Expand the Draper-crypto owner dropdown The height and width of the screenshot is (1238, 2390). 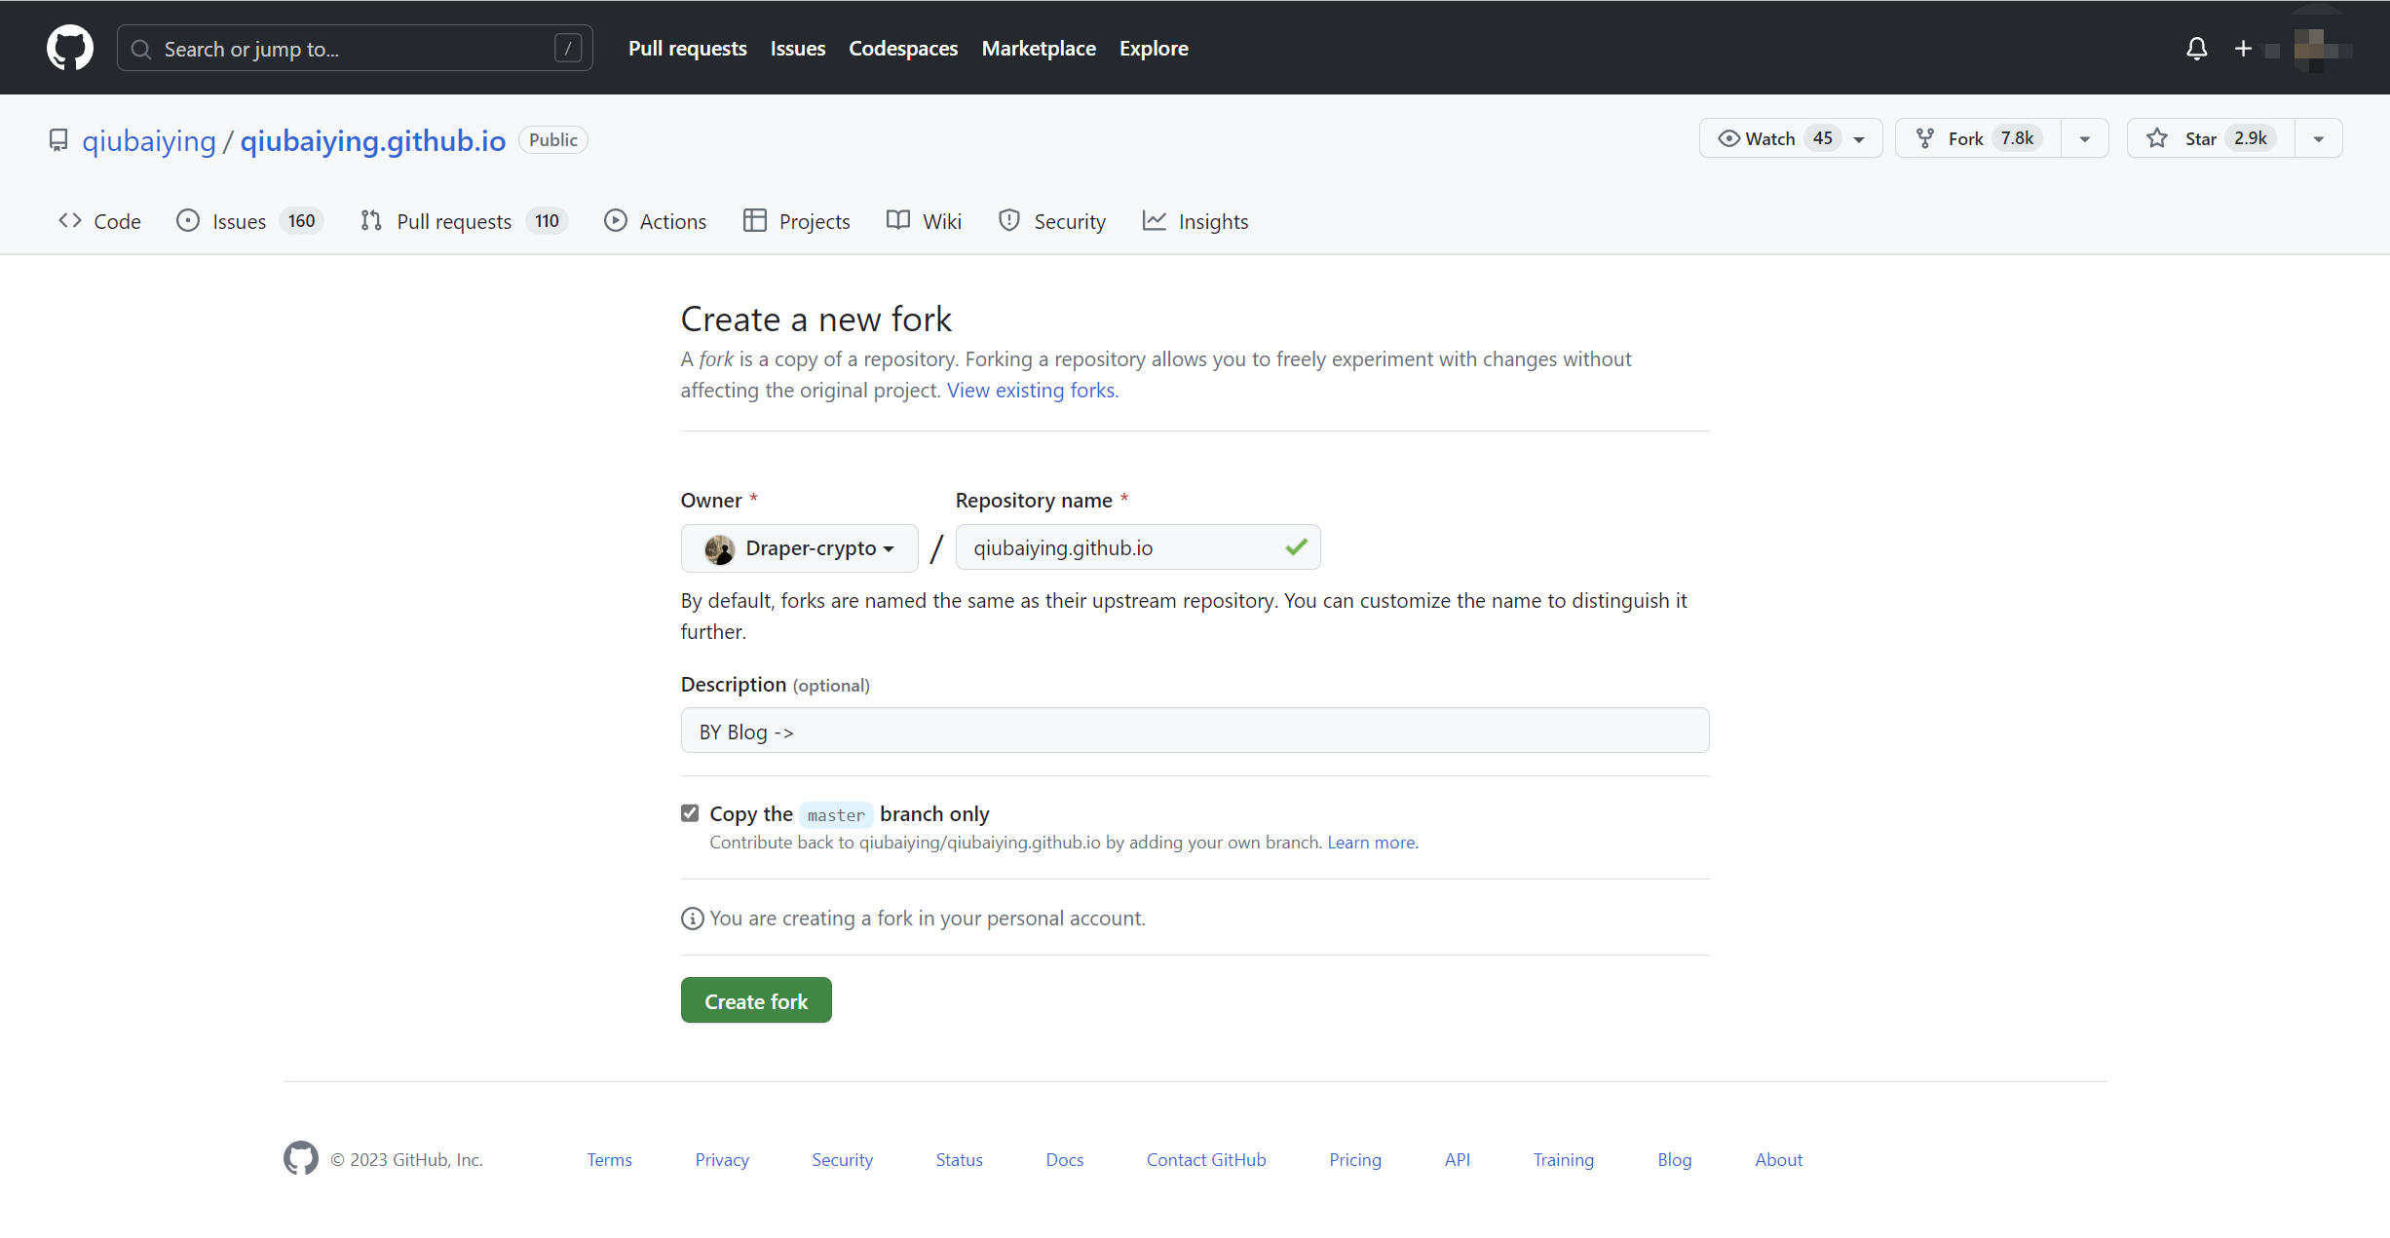[x=799, y=547]
